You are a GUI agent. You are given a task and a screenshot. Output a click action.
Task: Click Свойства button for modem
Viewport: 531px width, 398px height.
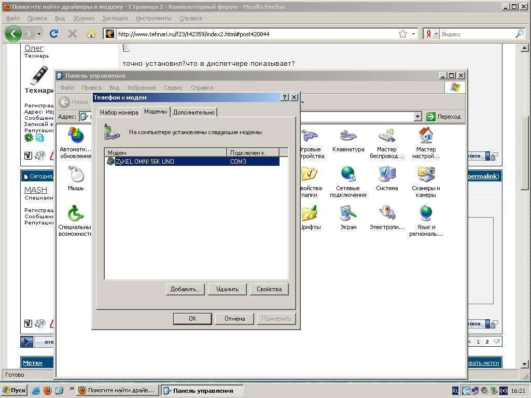click(269, 289)
